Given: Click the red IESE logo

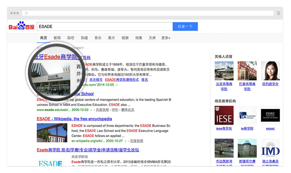Looking at the screenshot, I should click(x=224, y=115).
